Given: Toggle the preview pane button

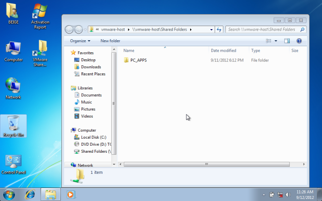Looking at the screenshot, I should click(x=287, y=41).
